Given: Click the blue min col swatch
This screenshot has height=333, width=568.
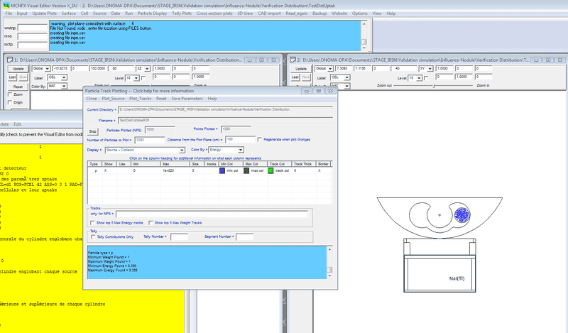Looking at the screenshot, I should 223,171.
